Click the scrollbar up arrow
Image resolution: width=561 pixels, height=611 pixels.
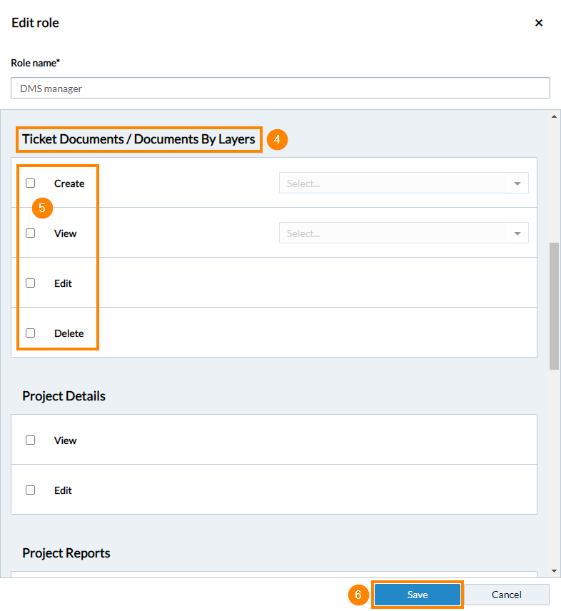(555, 116)
